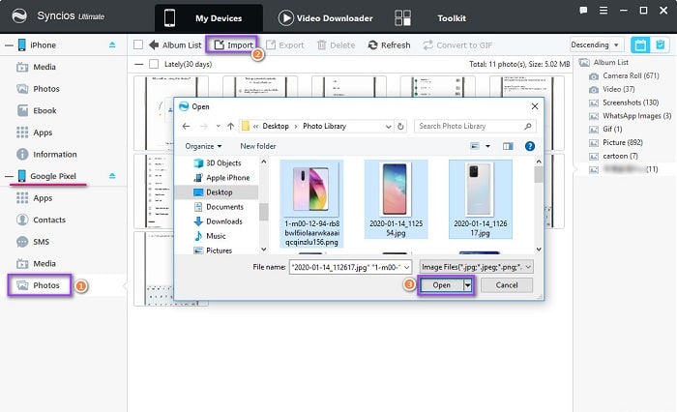Check the Lately(30 days) checkbox
This screenshot has width=677, height=412.
pos(153,65)
